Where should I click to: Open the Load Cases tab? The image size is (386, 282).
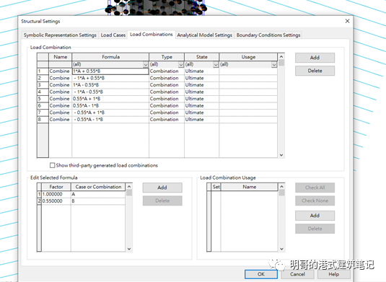click(x=113, y=35)
